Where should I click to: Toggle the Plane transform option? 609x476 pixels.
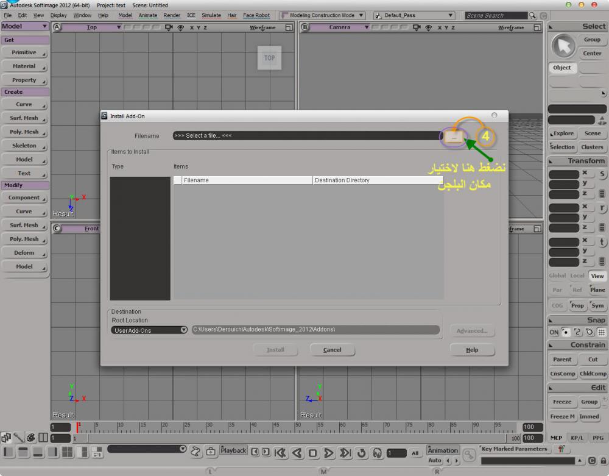597,290
